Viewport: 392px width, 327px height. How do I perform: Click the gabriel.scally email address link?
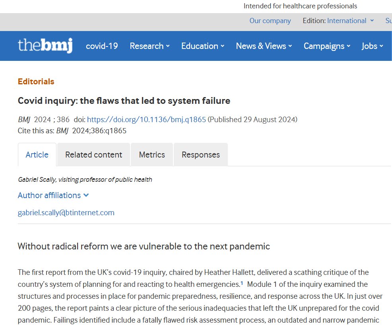(x=66, y=213)
